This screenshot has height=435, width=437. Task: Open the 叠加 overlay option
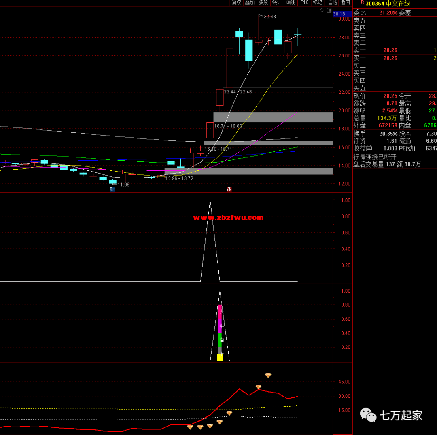(x=250, y=3)
